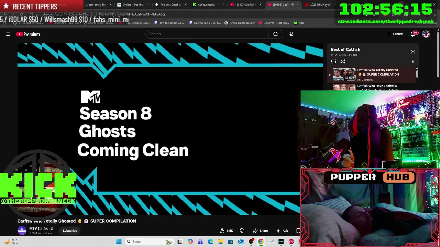Open Microsoft Store from the taskbar

pyautogui.click(x=231, y=242)
